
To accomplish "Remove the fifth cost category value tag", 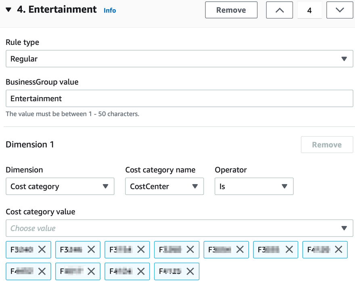I will click(240, 250).
